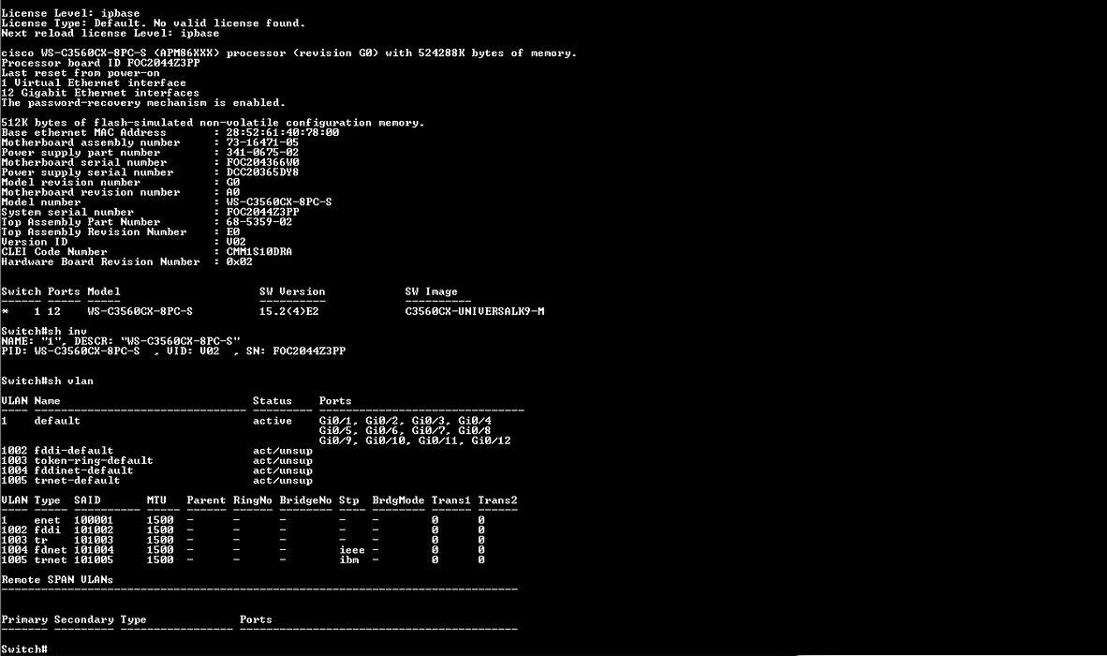Select the 'default' VLAN name

point(57,421)
